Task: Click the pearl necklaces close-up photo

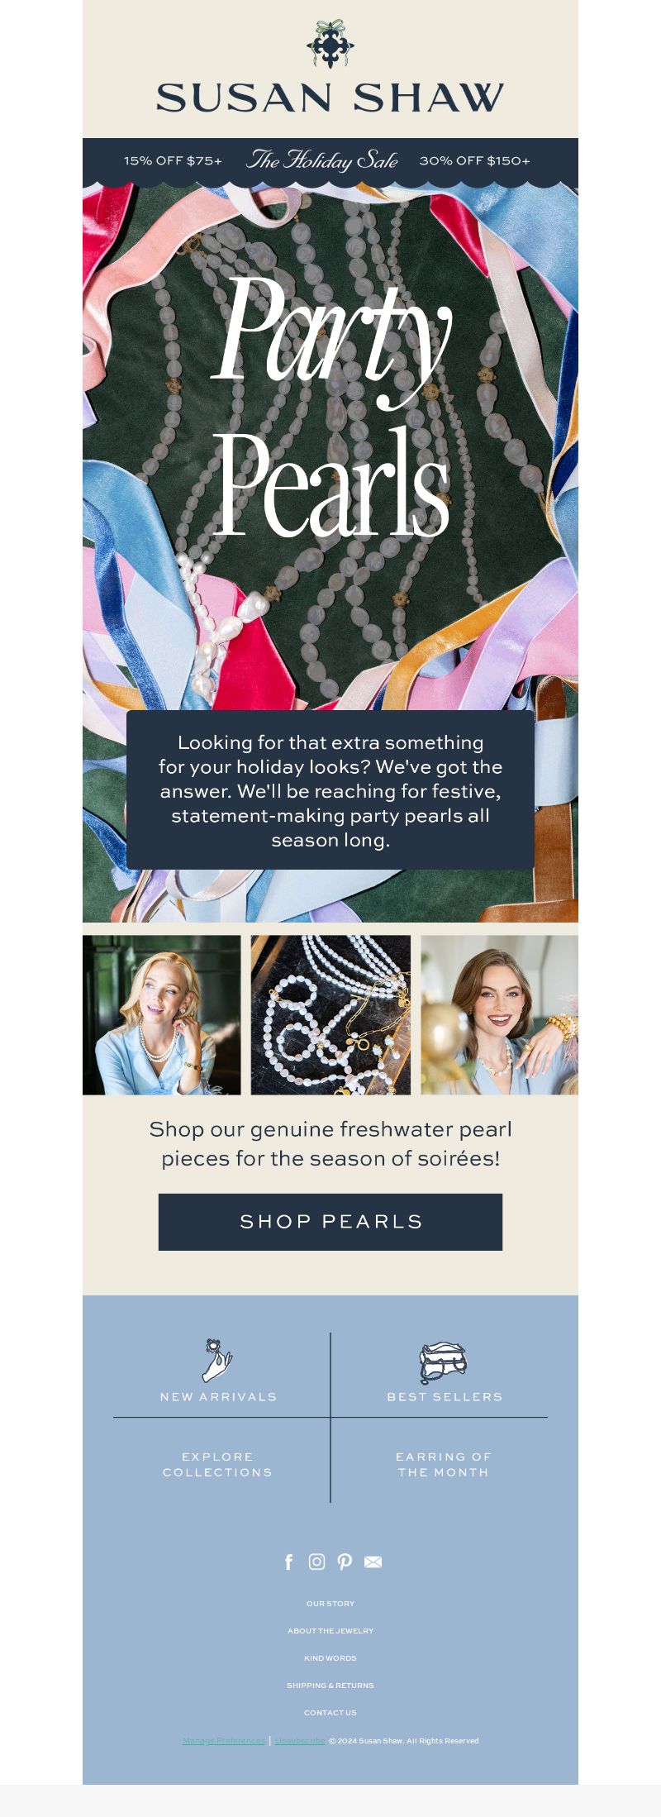Action: (x=330, y=1015)
